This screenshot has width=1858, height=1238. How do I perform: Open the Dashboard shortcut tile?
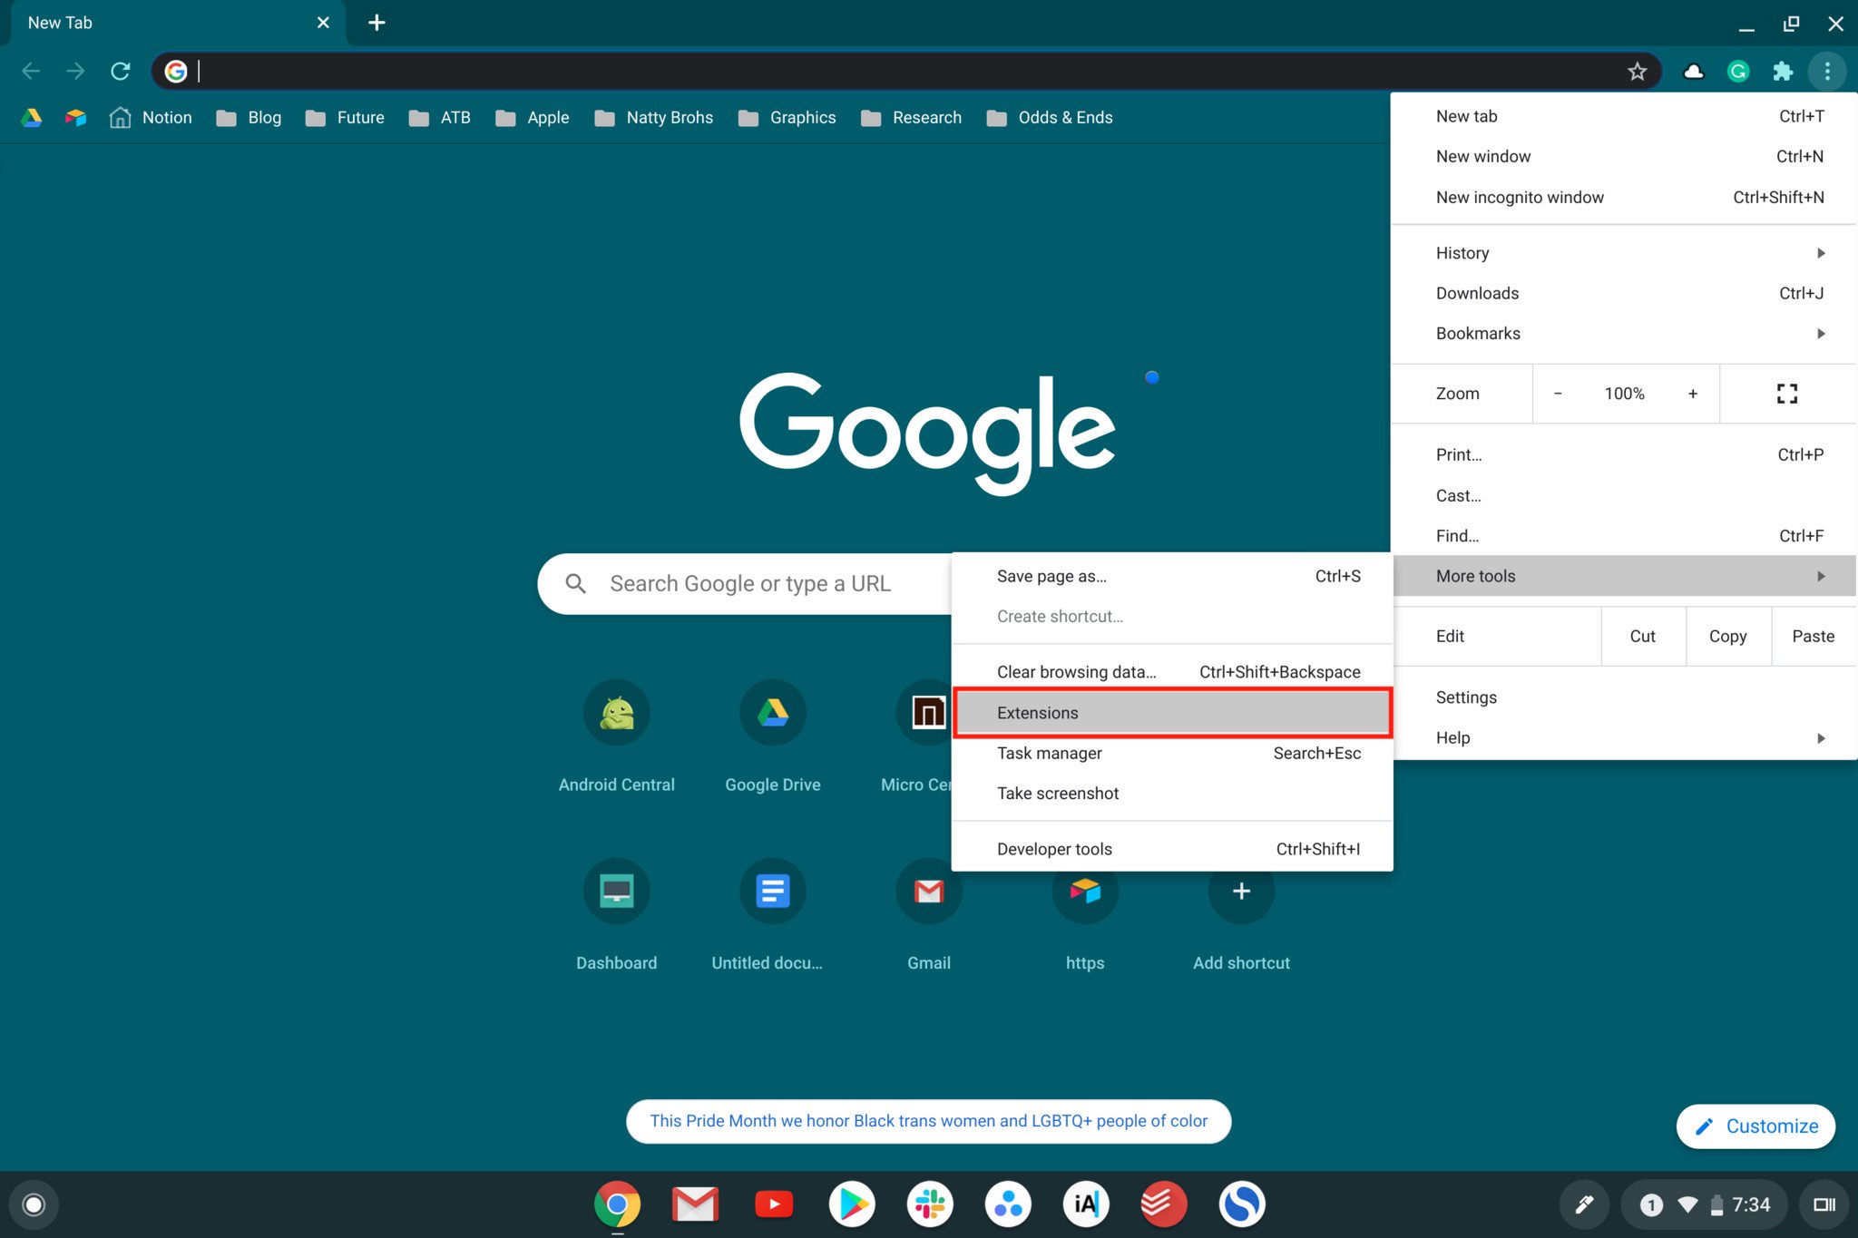(x=617, y=914)
